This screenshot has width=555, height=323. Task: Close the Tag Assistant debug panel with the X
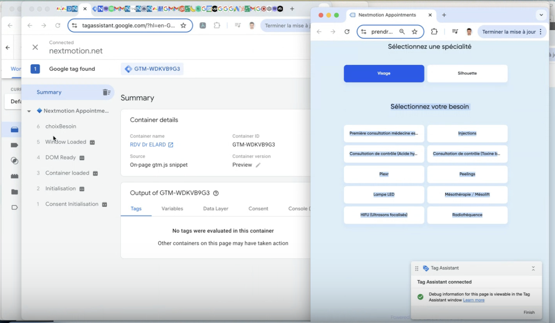[x=35, y=47]
